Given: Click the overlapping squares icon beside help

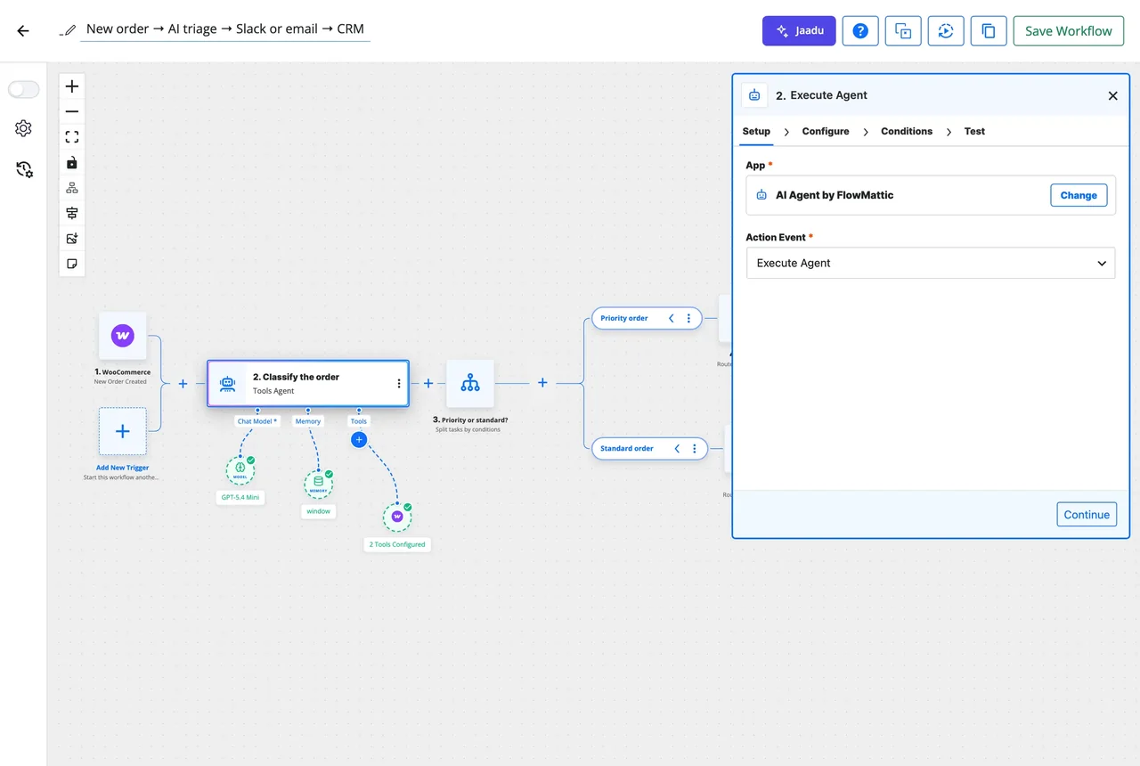Looking at the screenshot, I should point(903,30).
